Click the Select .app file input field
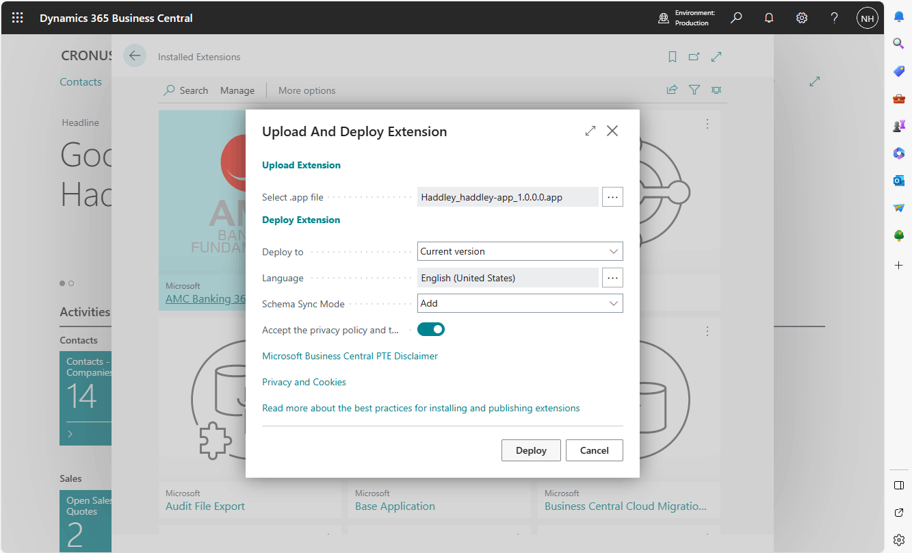This screenshot has width=912, height=553. pyautogui.click(x=507, y=197)
